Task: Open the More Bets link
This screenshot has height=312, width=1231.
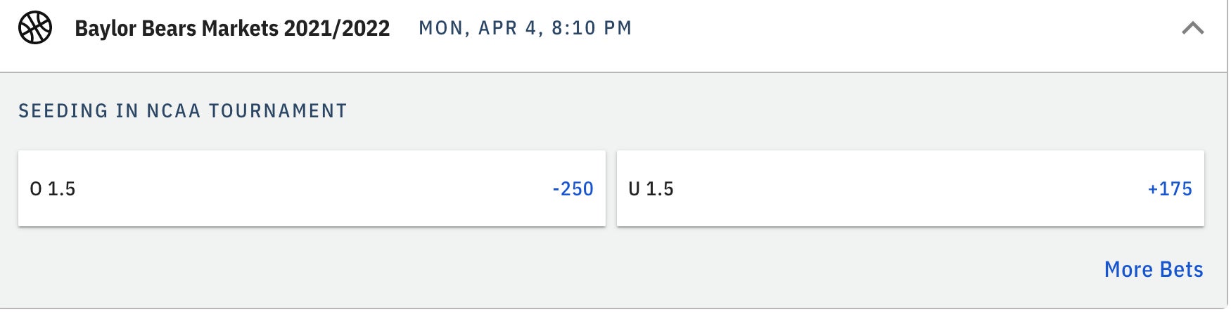Action: pyautogui.click(x=1153, y=269)
